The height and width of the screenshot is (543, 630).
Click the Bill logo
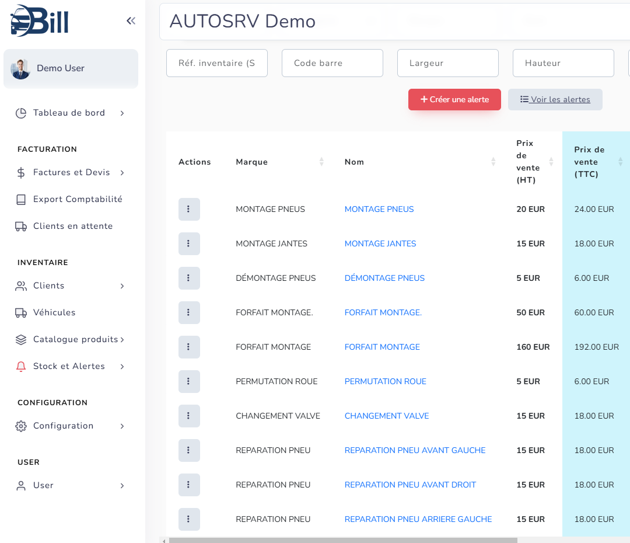point(40,20)
